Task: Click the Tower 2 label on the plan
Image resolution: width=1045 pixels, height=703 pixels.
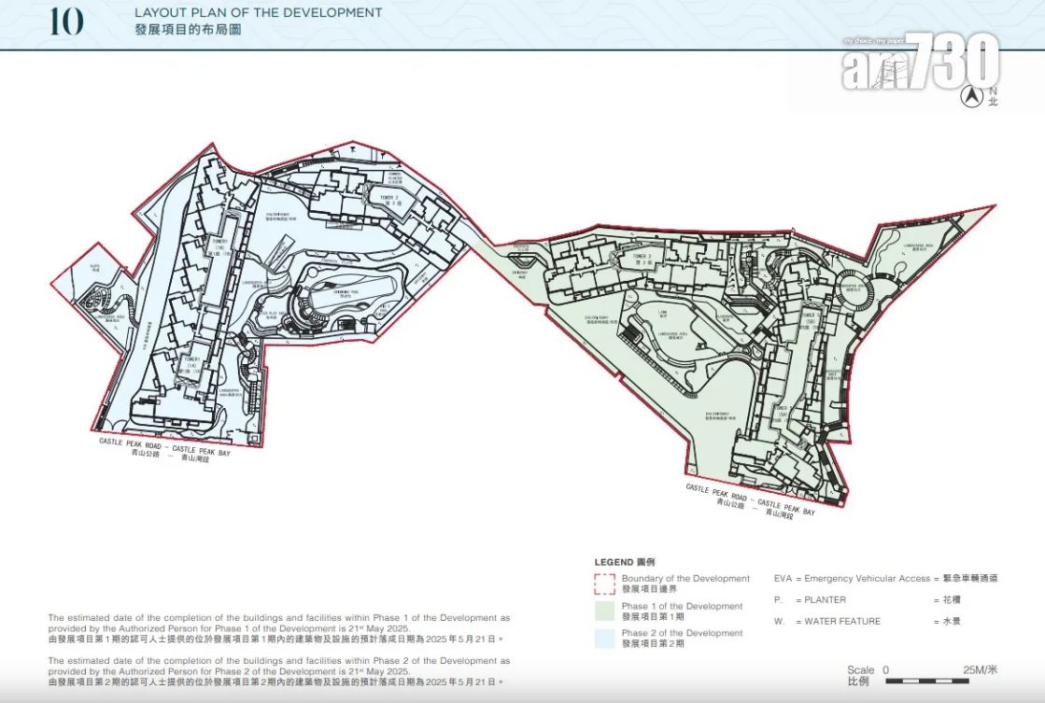Action: click(388, 199)
